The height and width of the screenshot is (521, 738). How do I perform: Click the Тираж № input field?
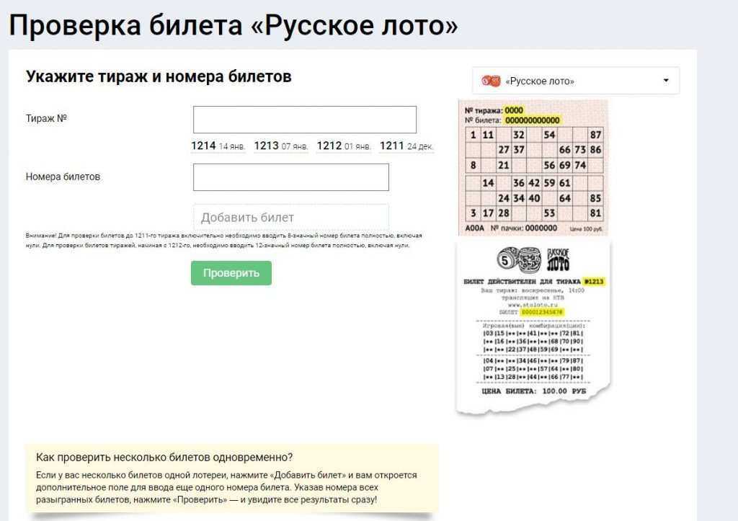(305, 120)
